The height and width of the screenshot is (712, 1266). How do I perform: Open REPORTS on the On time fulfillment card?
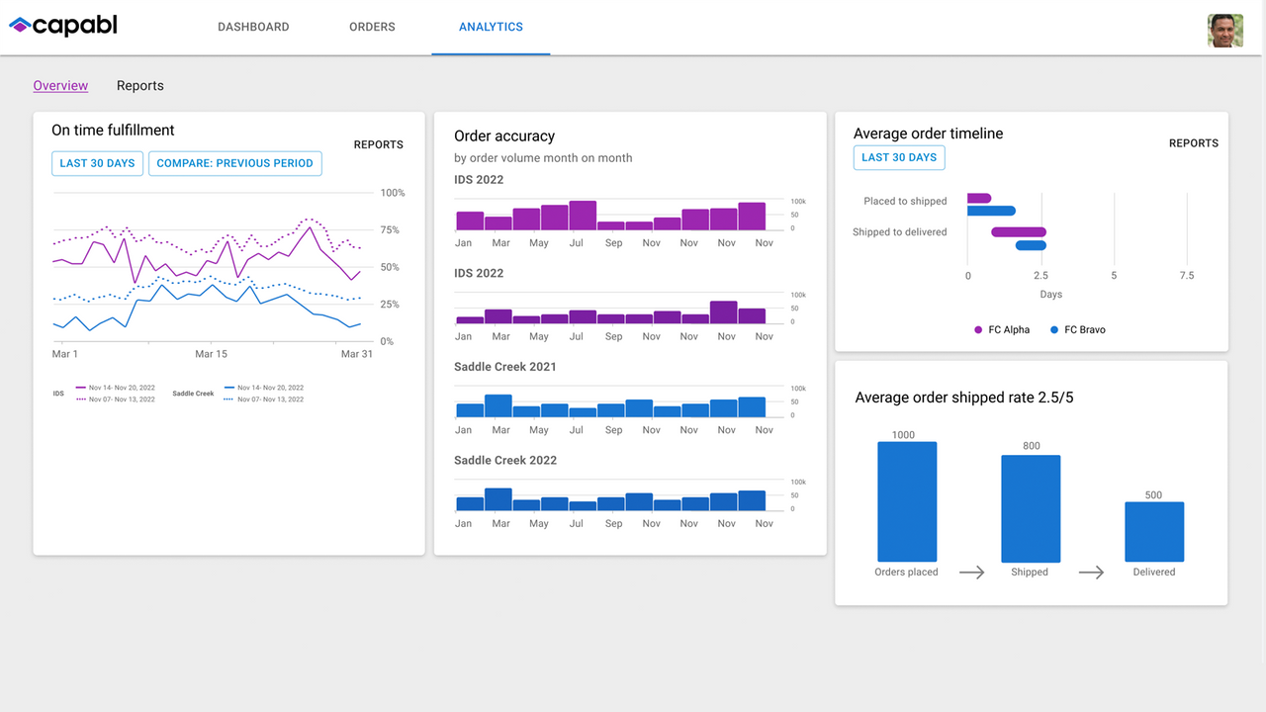coord(379,144)
